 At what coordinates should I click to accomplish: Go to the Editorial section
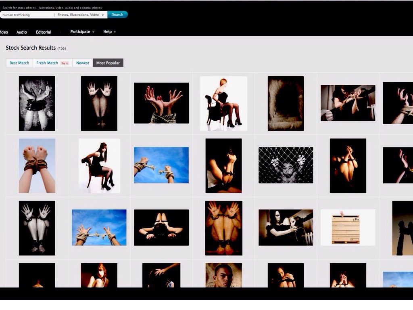click(x=44, y=32)
